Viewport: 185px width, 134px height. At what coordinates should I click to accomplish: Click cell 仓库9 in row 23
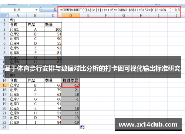point(18,122)
